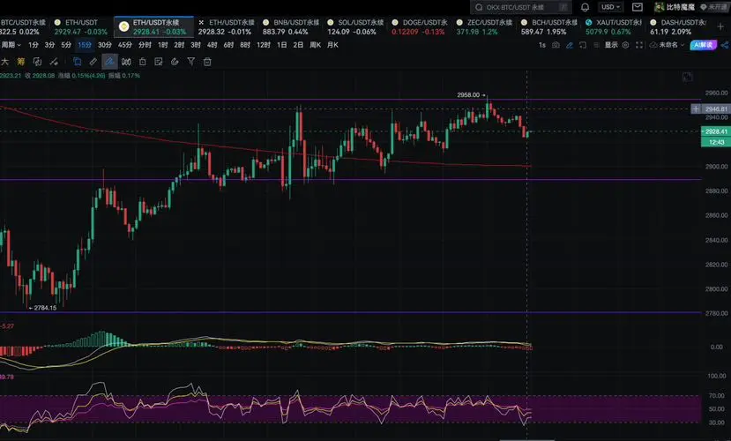This screenshot has height=441, width=731.
Task: Take a chart snapshot with camera icon
Action: tap(556, 45)
